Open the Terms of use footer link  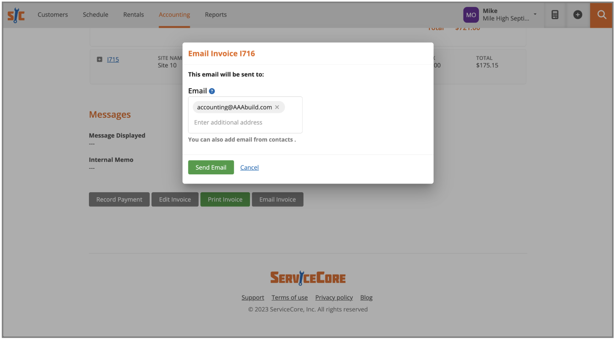pos(289,297)
